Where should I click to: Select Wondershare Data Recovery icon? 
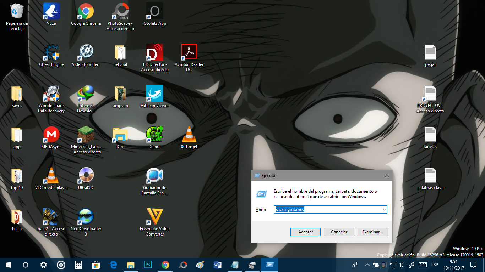coord(51,99)
